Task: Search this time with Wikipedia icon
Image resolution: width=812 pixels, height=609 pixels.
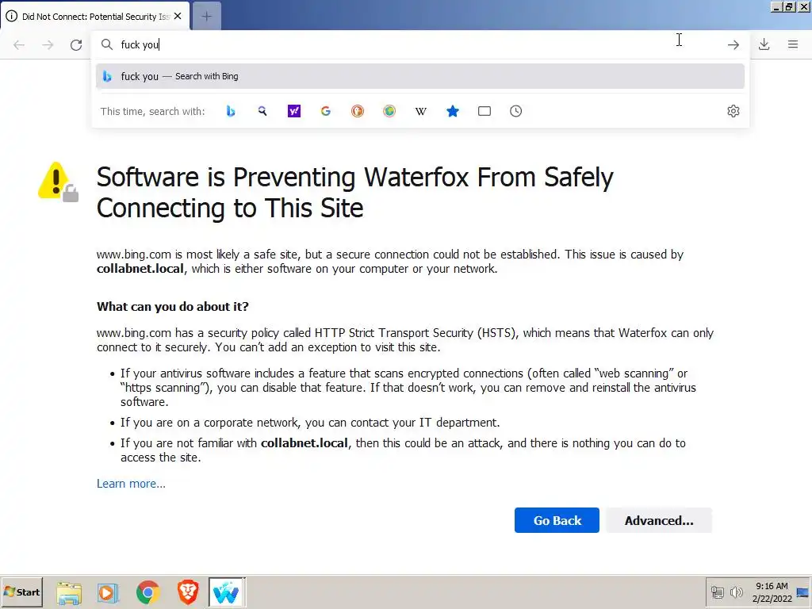Action: pyautogui.click(x=421, y=111)
